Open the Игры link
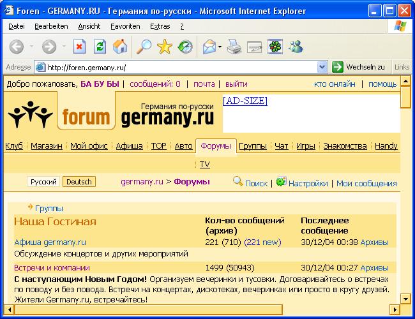 pos(305,145)
